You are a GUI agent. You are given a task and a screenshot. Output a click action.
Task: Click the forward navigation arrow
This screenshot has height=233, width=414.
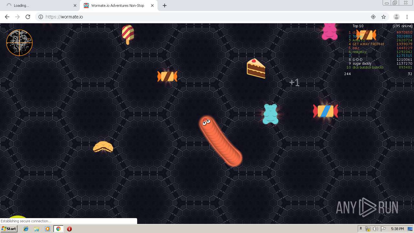[17, 17]
